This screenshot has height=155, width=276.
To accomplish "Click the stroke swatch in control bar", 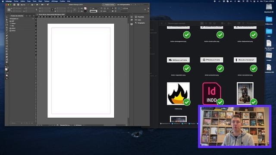I will (x=85, y=11).
